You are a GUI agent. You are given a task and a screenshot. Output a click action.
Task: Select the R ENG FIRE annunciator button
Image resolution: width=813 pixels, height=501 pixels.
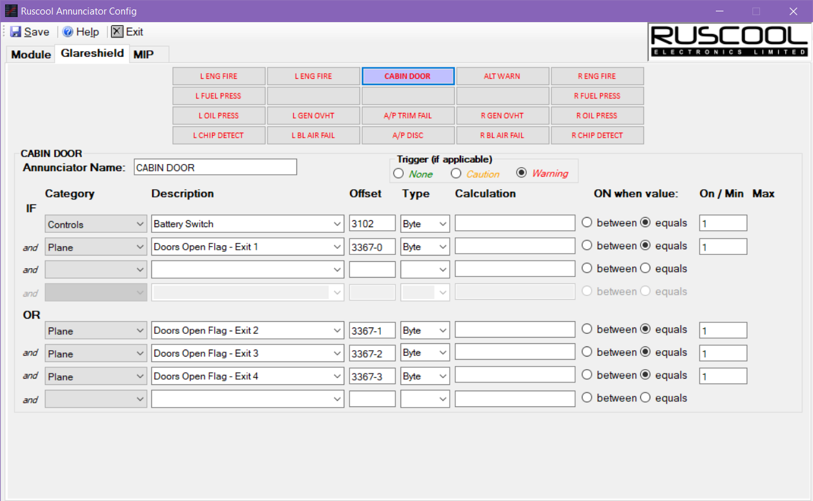click(597, 76)
